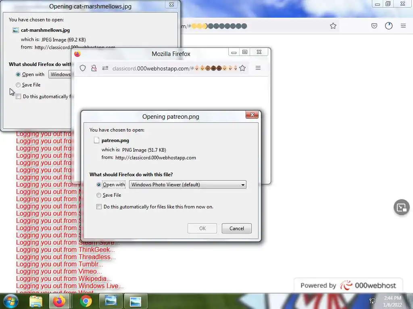The height and width of the screenshot is (309, 413).
Task: Click the circular profile icon in main toolbar
Action: point(388,26)
